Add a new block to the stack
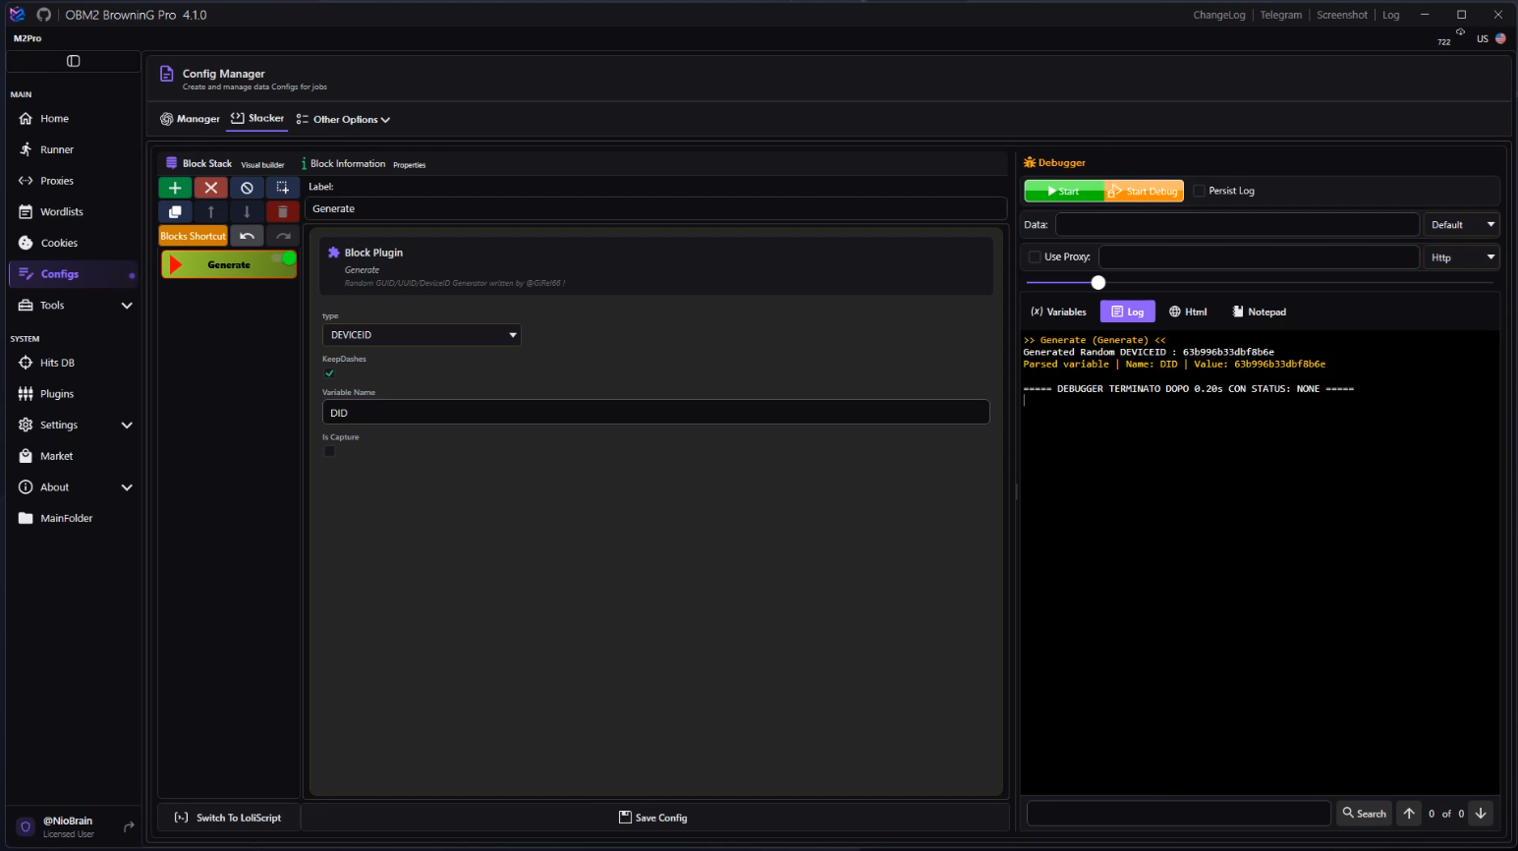Viewport: 1518px width, 851px height. (x=175, y=188)
